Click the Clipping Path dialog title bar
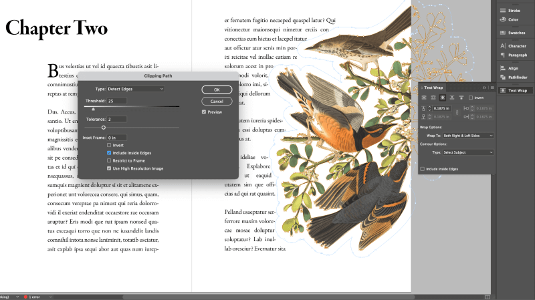The height and width of the screenshot is (300, 535). tap(158, 76)
